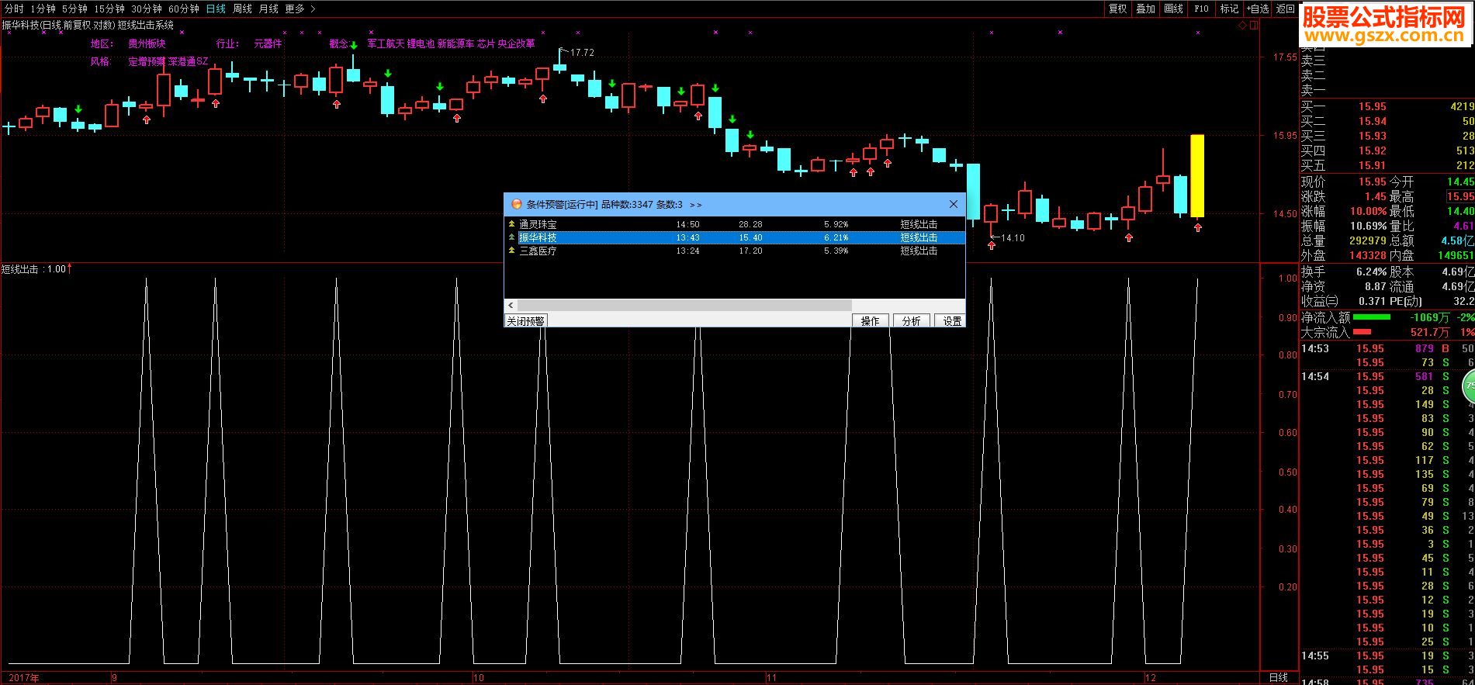Viewport: 1475px width, 685px height.
Task: Click the 短线出击 indicator label
Action: point(19,269)
